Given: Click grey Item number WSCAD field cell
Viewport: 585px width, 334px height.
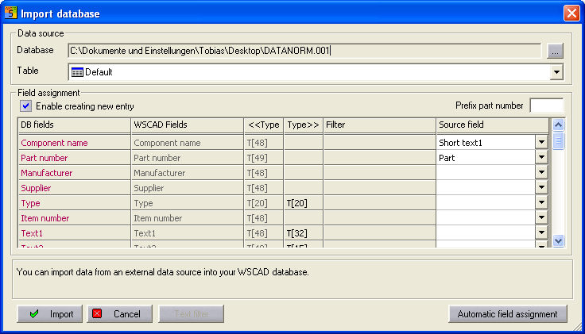Looking at the screenshot, I should click(188, 218).
